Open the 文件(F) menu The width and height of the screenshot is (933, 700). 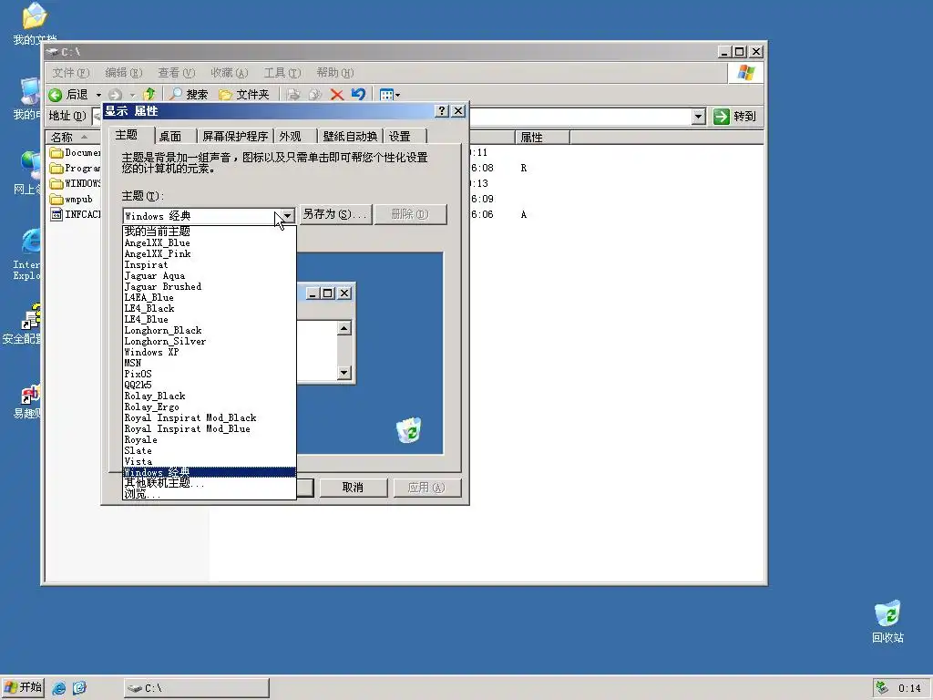pos(70,73)
